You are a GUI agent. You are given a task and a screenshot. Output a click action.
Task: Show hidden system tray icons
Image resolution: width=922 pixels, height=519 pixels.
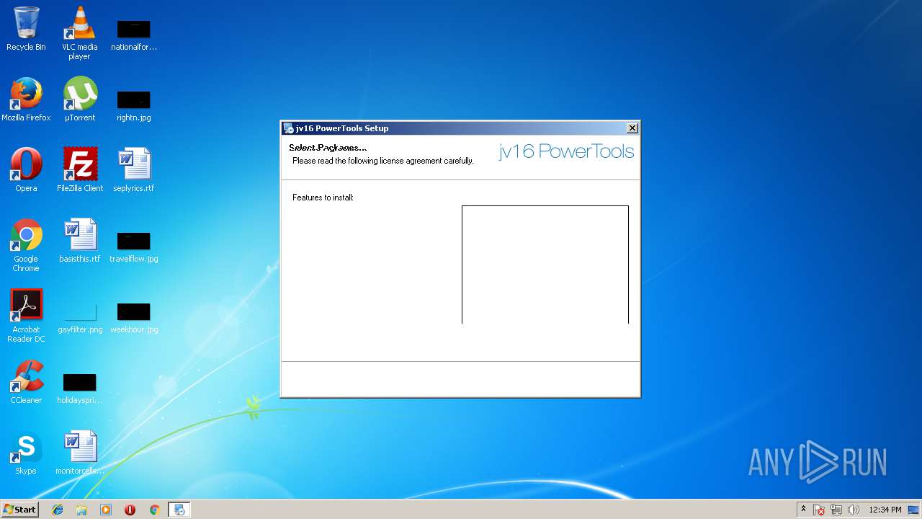click(803, 510)
